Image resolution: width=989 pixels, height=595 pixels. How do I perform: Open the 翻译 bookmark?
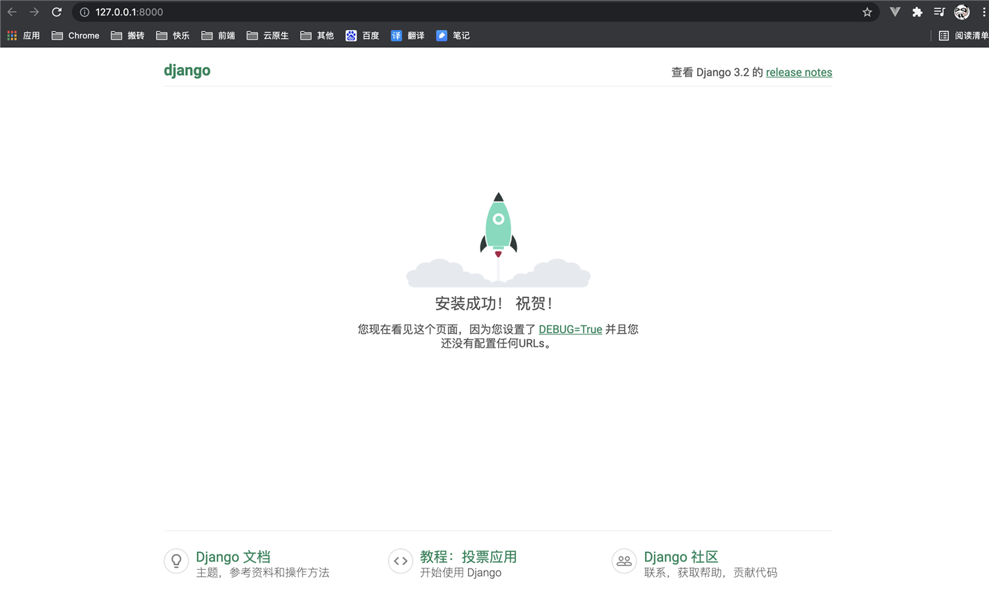(407, 36)
